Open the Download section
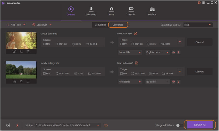 point(91,11)
